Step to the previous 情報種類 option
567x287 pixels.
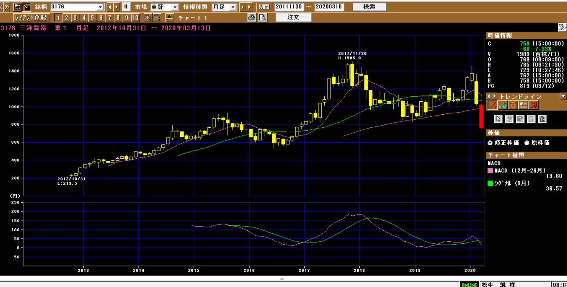(242, 7)
